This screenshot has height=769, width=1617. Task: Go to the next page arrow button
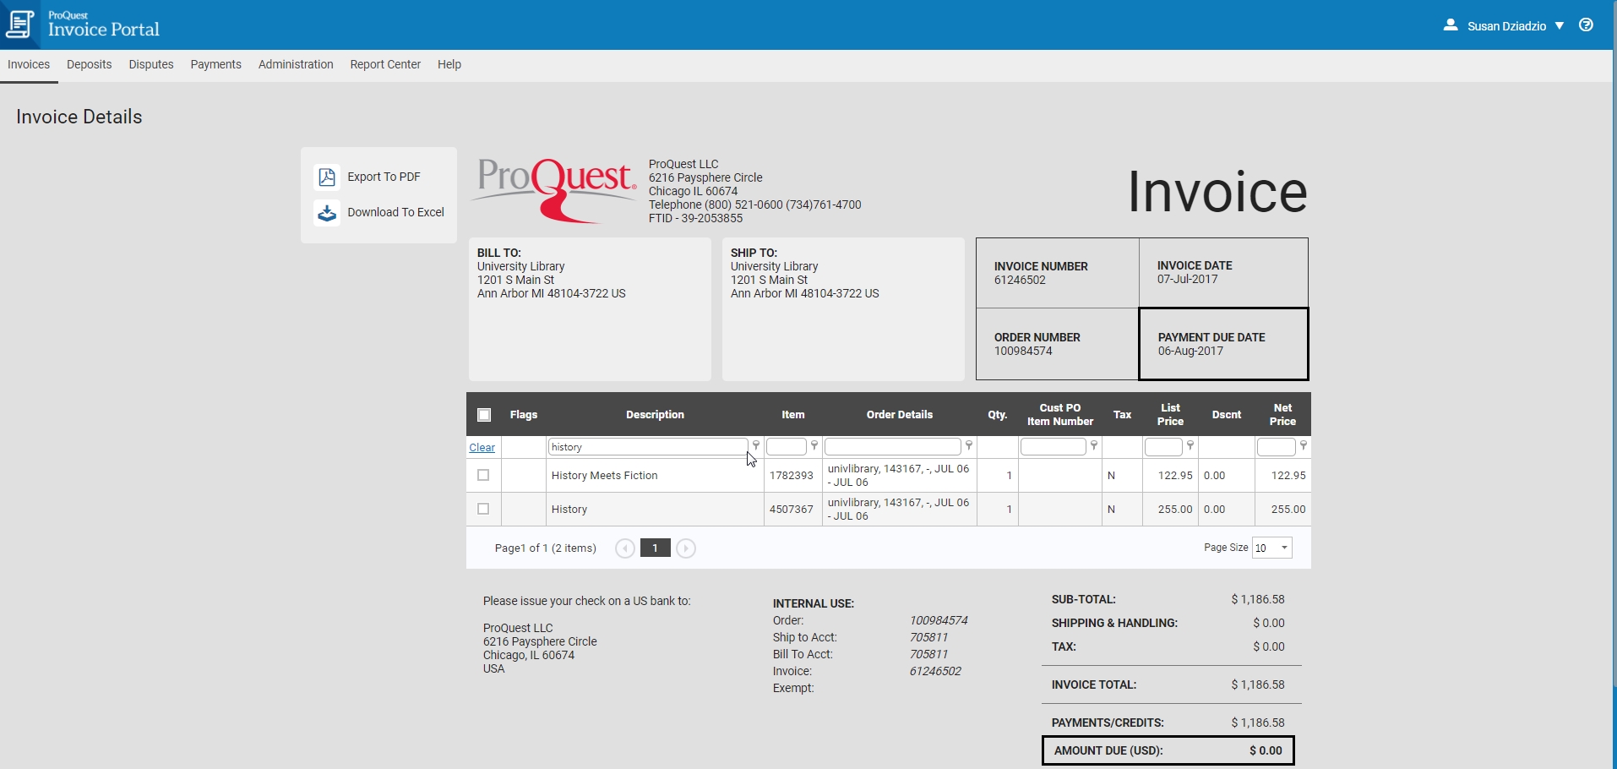(686, 548)
